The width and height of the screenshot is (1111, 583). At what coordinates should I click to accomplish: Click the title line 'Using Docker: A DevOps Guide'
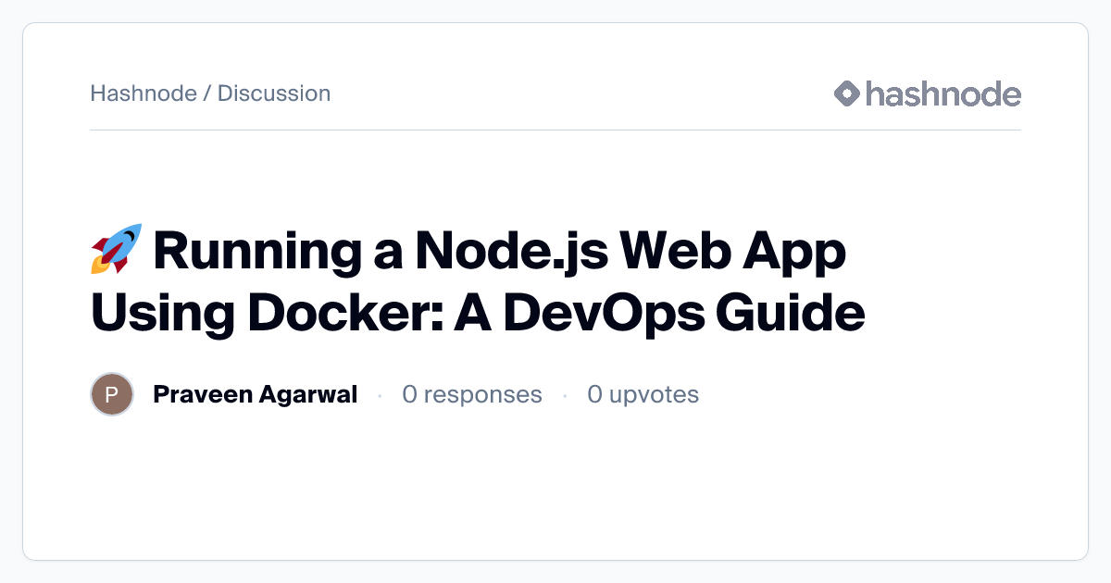478,313
